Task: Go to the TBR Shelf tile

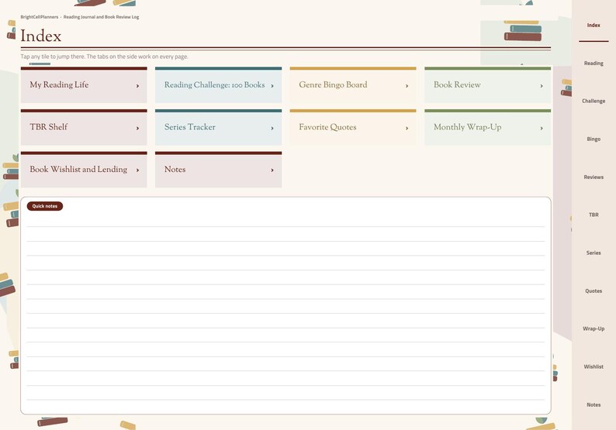Action: [84, 127]
